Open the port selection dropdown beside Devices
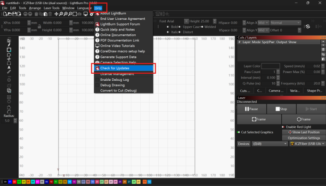Screen dimensions: 326x186 [269, 144]
